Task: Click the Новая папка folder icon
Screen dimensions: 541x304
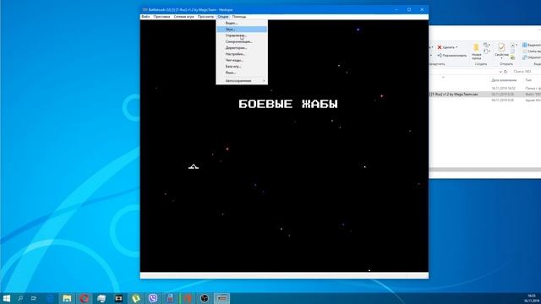Action: [x=476, y=47]
